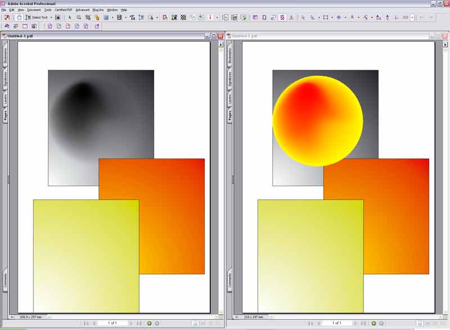Click the red page-box icon in second toolbar
Viewport: 450px width, 330px height.
[x=67, y=26]
